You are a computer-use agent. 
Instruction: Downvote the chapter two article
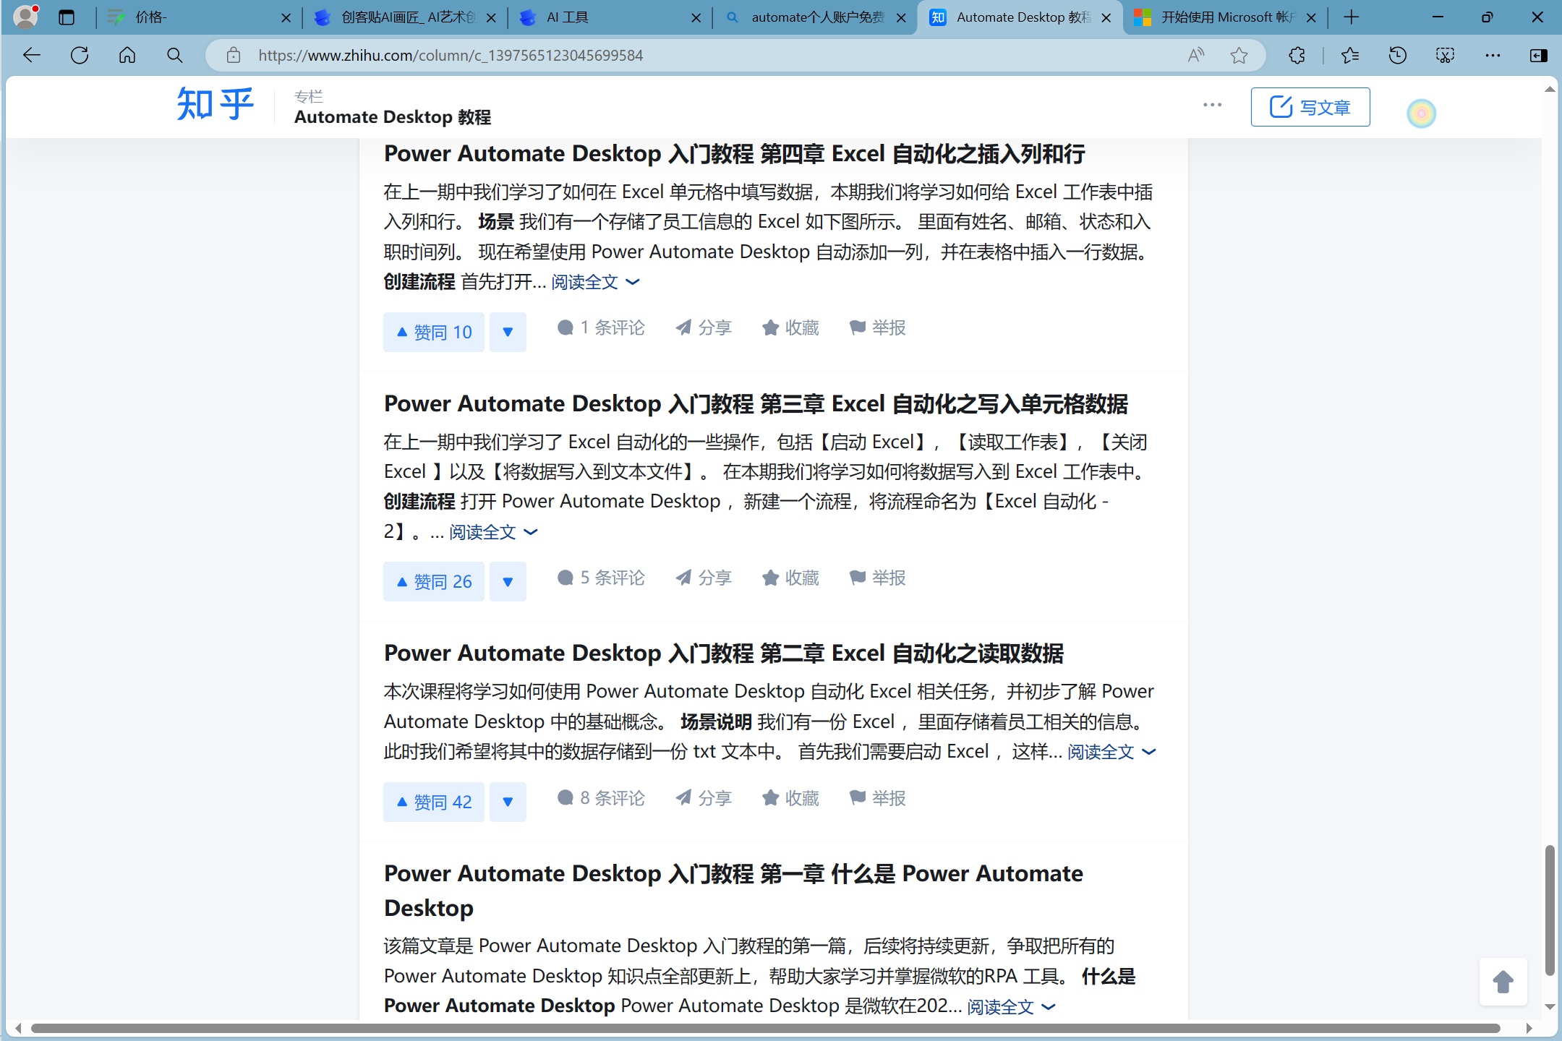[x=508, y=802]
